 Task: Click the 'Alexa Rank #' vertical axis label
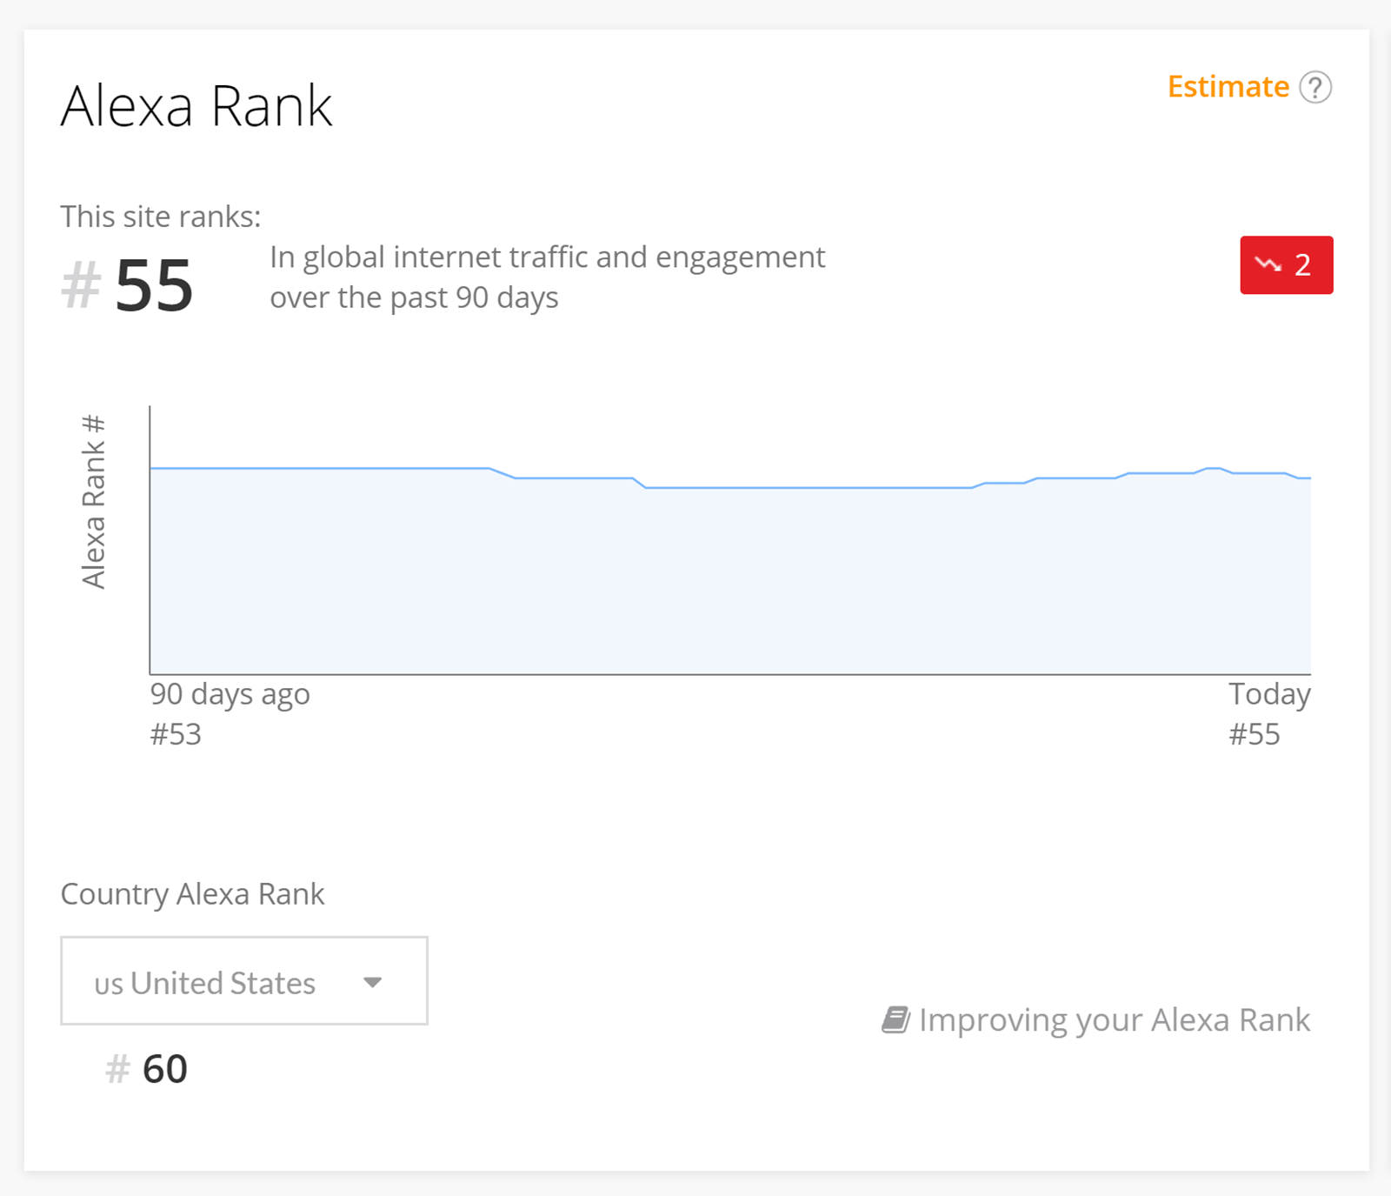tap(93, 502)
